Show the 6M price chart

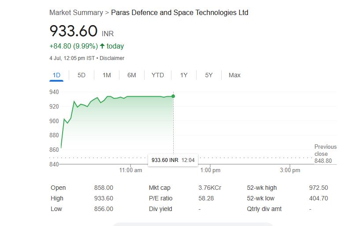coord(132,75)
